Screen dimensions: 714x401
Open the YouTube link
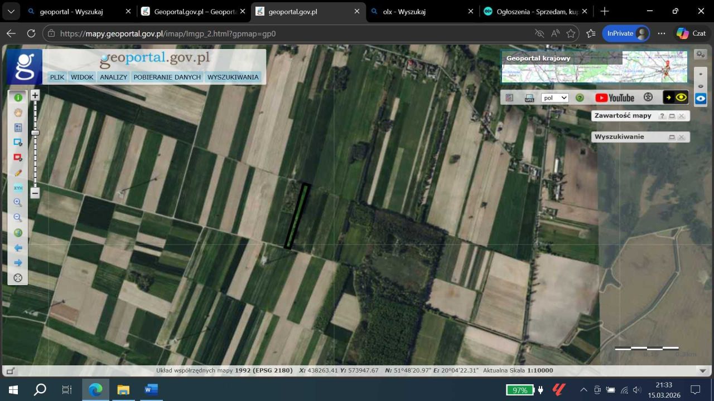tap(615, 98)
